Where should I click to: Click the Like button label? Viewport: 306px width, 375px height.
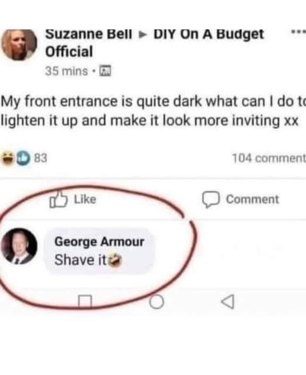pyautogui.click(x=85, y=199)
